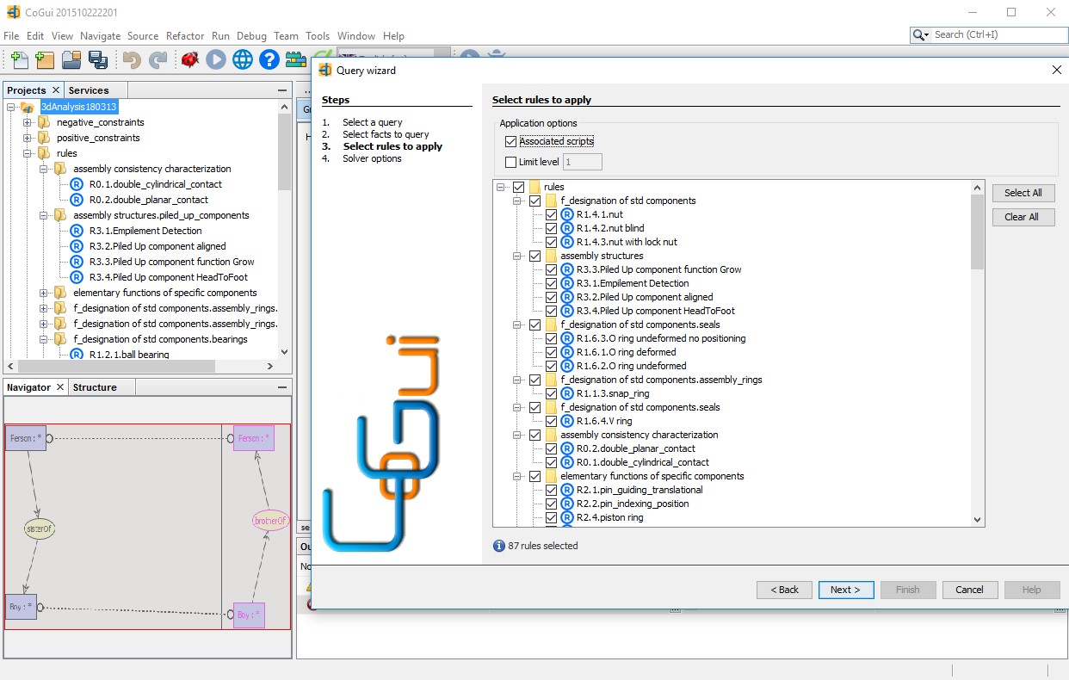The height and width of the screenshot is (680, 1069).
Task: Click the R icon of R2.4.piston ring
Action: coord(567,517)
